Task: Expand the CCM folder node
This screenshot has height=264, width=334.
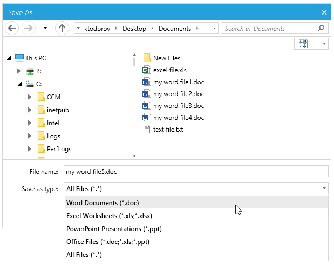Action: point(30,97)
